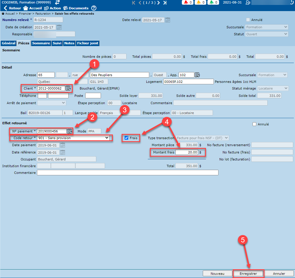The width and height of the screenshot is (295, 278).
Task: Toggle the Annulé checkbox near Date relevé
Action: [248, 20]
